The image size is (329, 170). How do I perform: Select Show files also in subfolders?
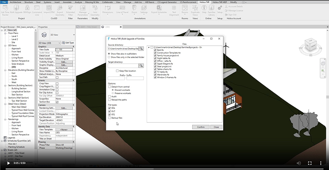(x=109, y=54)
